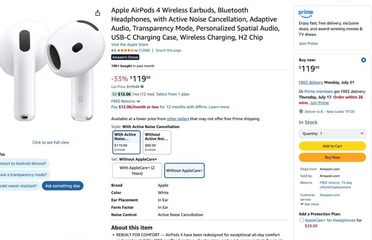Expand the rating breakdown chevron
Viewport: 372px width, 240px height.
click(x=136, y=50)
